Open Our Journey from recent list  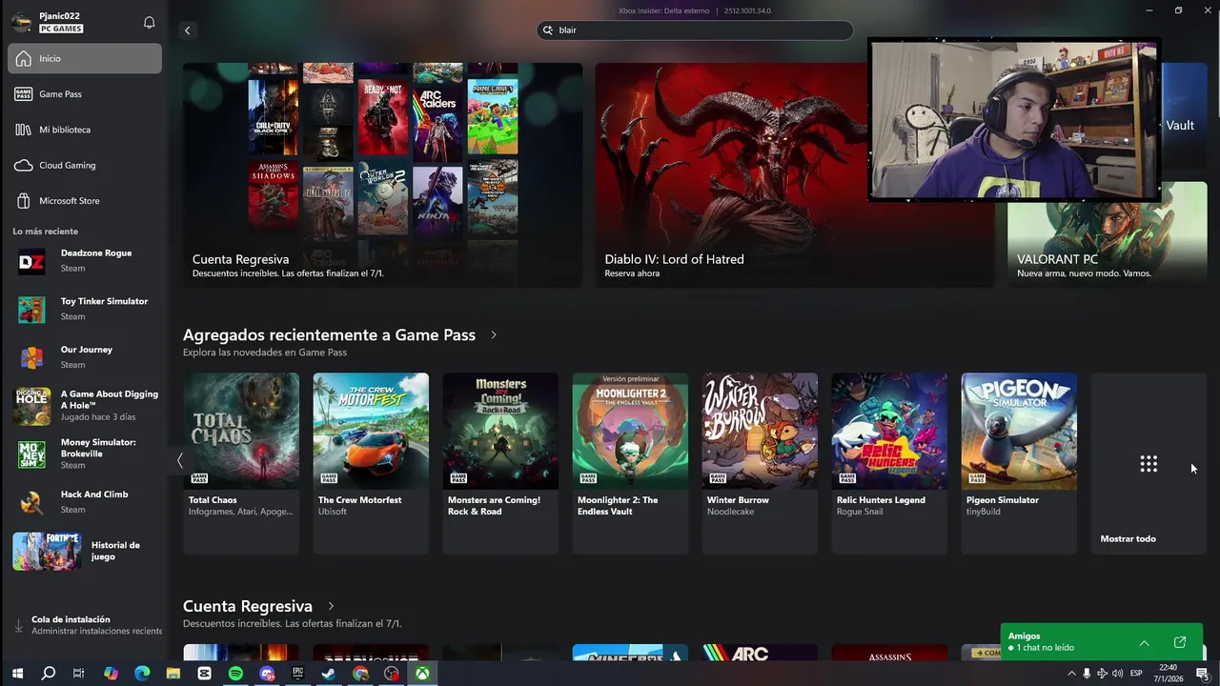[85, 357]
